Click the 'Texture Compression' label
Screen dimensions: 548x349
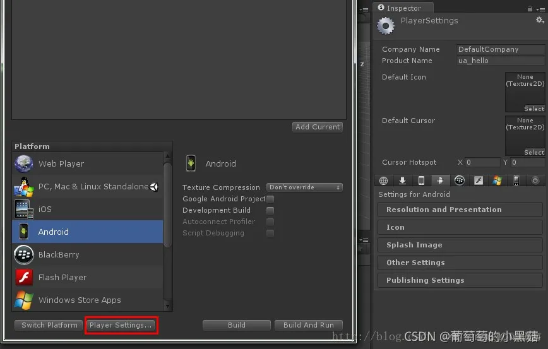pyautogui.click(x=221, y=187)
